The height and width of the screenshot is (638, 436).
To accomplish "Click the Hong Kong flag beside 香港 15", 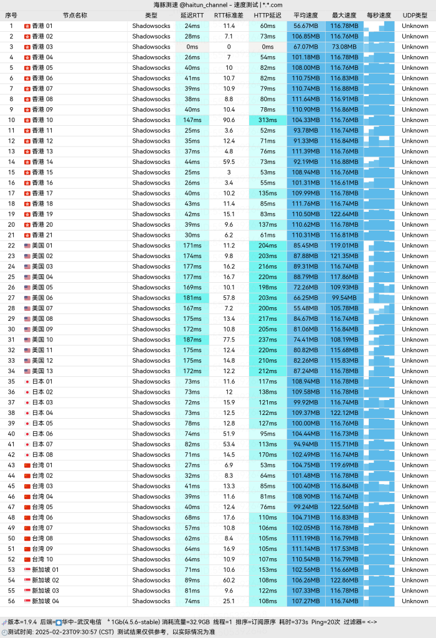I will tap(27, 173).
